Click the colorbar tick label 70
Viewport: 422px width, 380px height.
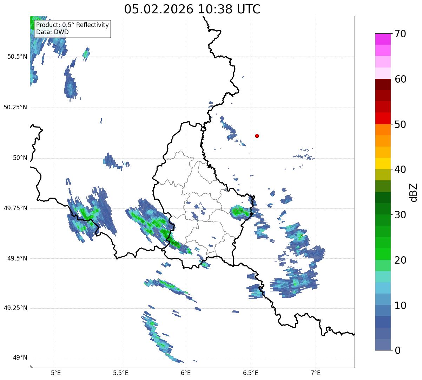(401, 34)
